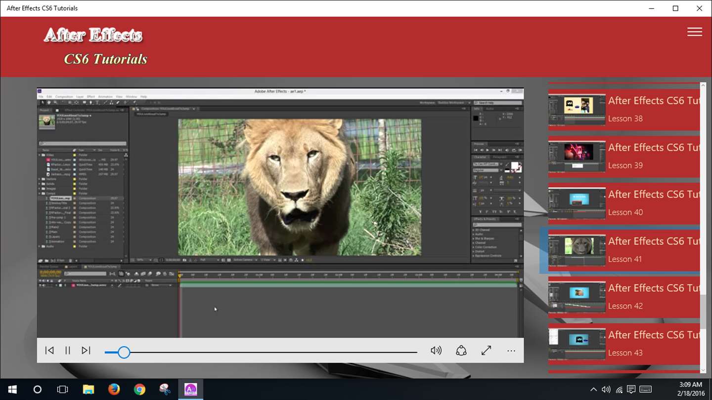Open the hamburger menu in header
The width and height of the screenshot is (712, 400).
[694, 32]
